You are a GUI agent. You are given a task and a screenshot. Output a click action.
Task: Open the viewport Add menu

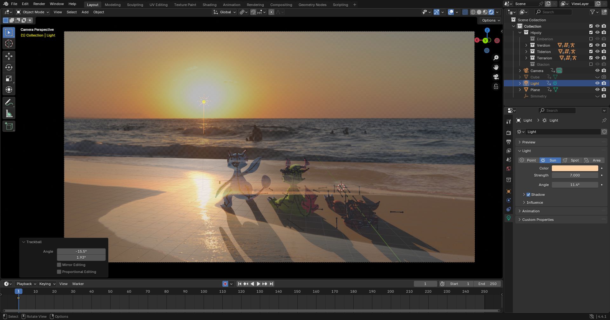(x=85, y=12)
